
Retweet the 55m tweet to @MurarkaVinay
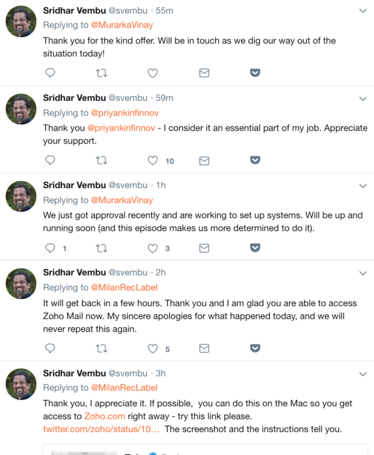pos(101,73)
